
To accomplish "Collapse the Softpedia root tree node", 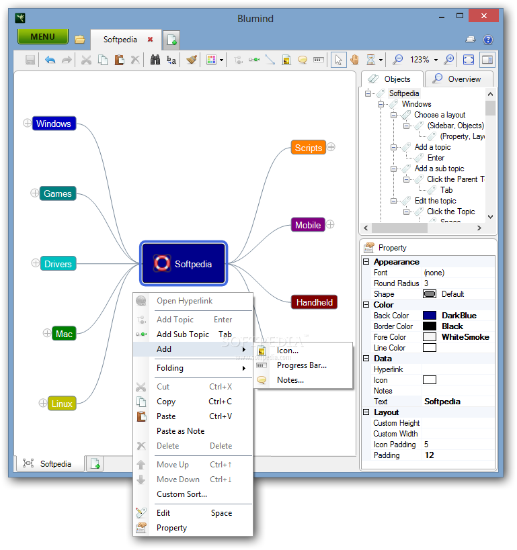I will coord(368,93).
